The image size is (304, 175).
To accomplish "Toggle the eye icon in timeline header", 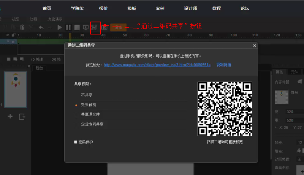I will tap(7, 35).
